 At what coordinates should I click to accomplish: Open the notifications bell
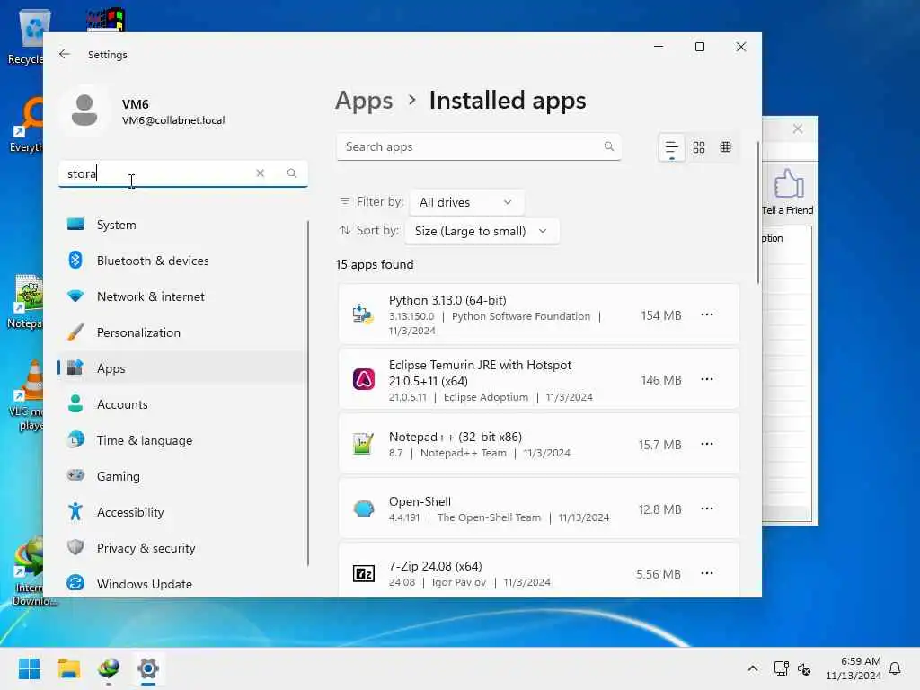895,668
